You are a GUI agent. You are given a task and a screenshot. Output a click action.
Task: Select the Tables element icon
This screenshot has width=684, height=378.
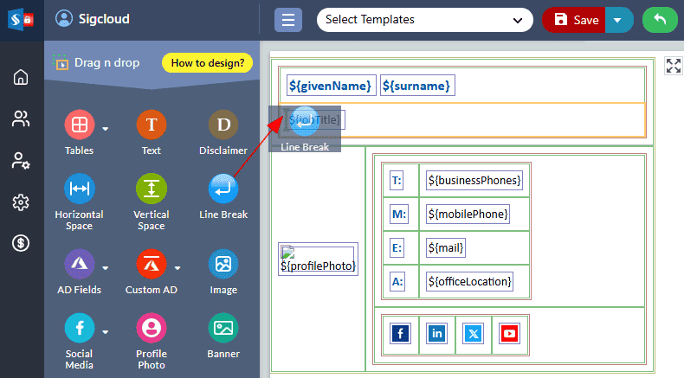pos(79,126)
